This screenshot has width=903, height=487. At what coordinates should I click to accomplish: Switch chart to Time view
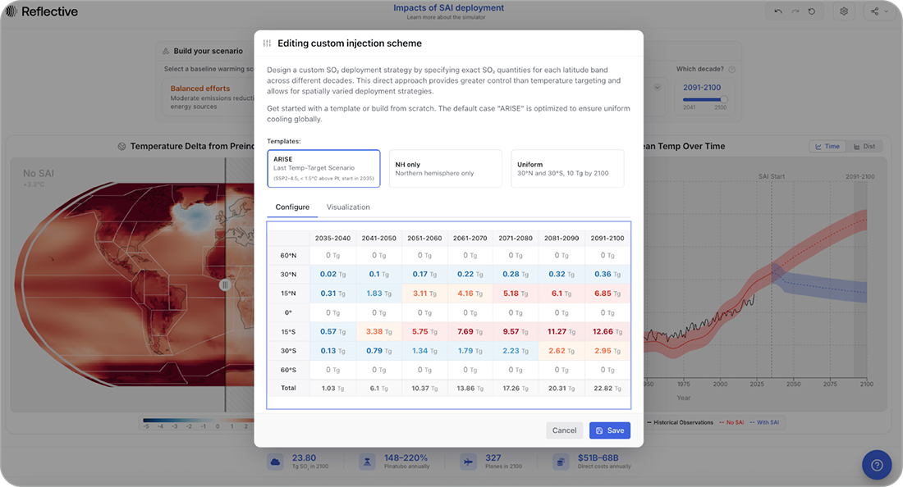pyautogui.click(x=827, y=146)
